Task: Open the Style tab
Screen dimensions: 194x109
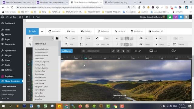Action: click(32, 31)
